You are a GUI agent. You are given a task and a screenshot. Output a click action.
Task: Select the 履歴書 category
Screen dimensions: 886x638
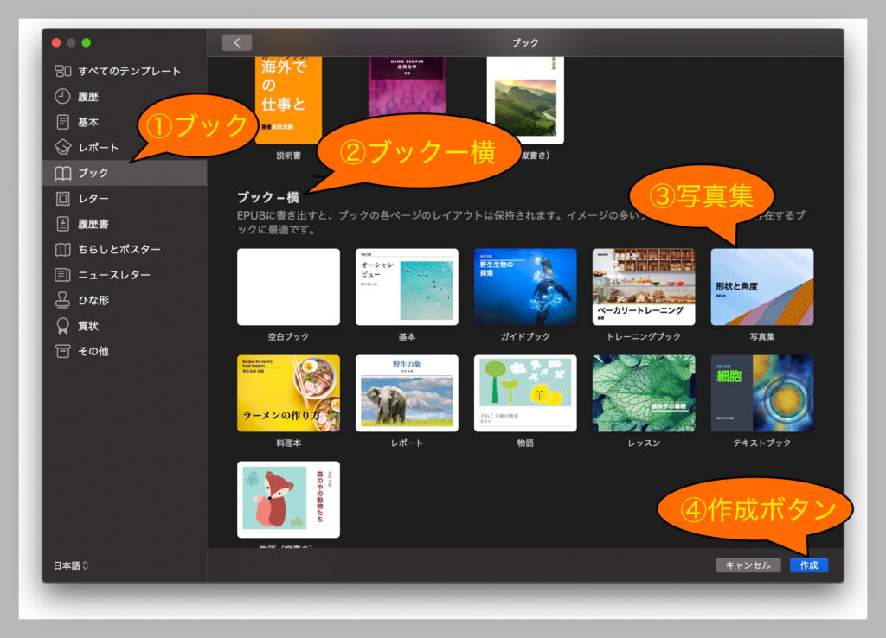click(x=125, y=224)
